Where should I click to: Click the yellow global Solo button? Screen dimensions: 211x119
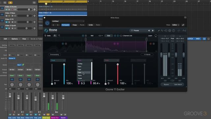pos(10,3)
